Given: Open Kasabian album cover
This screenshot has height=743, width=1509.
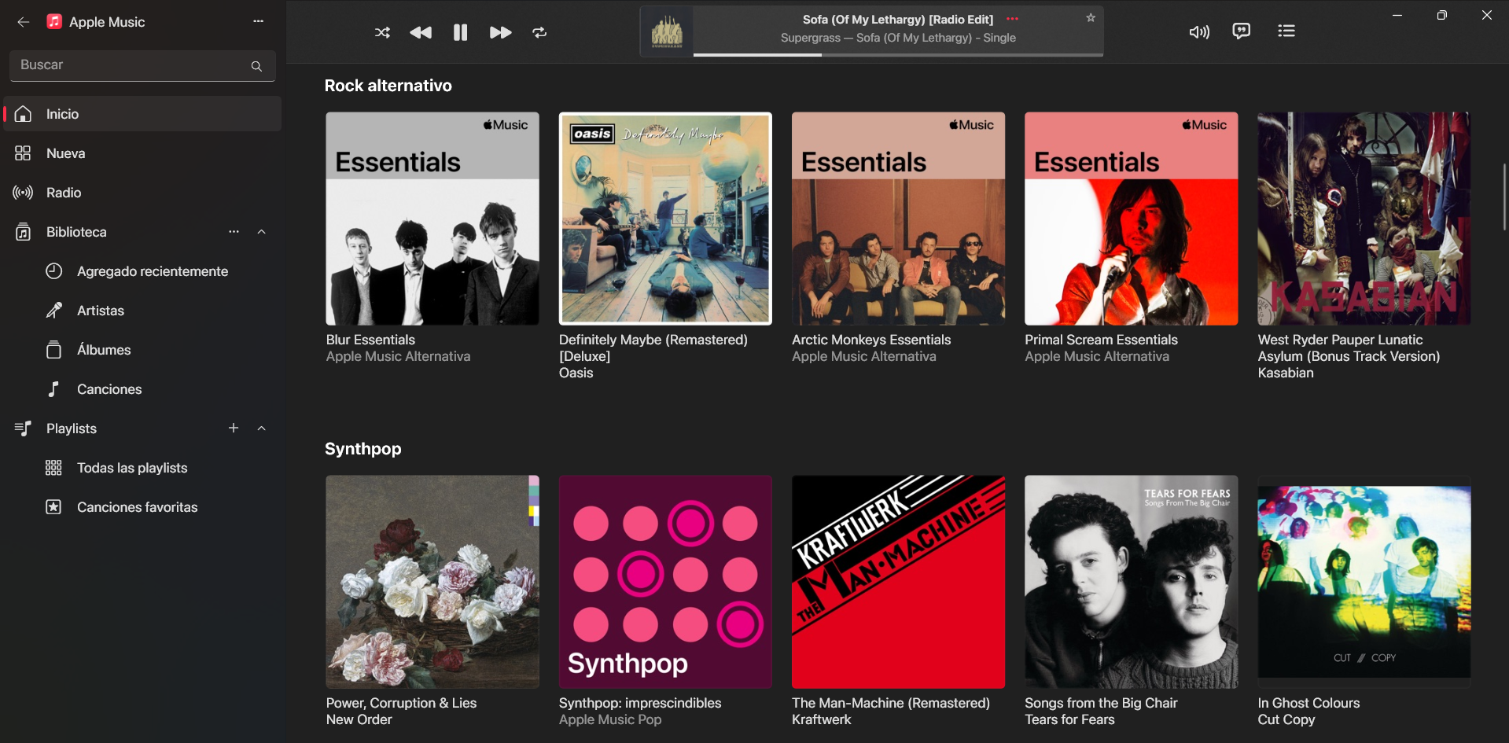Looking at the screenshot, I should (x=1364, y=219).
